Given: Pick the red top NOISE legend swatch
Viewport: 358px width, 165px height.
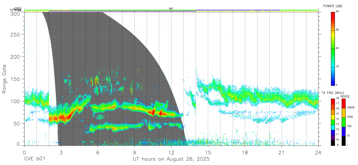Looking at the screenshot, I should (343, 104).
